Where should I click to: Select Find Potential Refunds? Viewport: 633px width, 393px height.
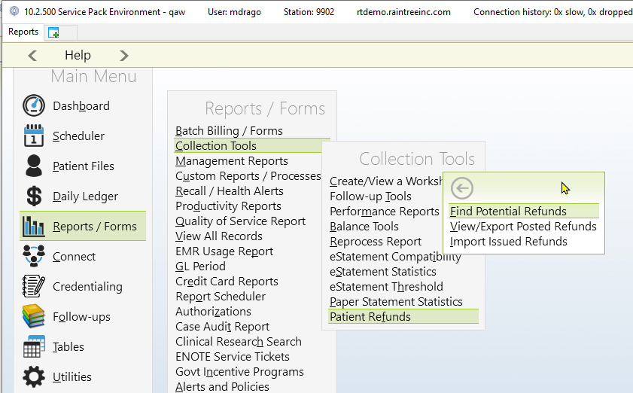[524, 212]
